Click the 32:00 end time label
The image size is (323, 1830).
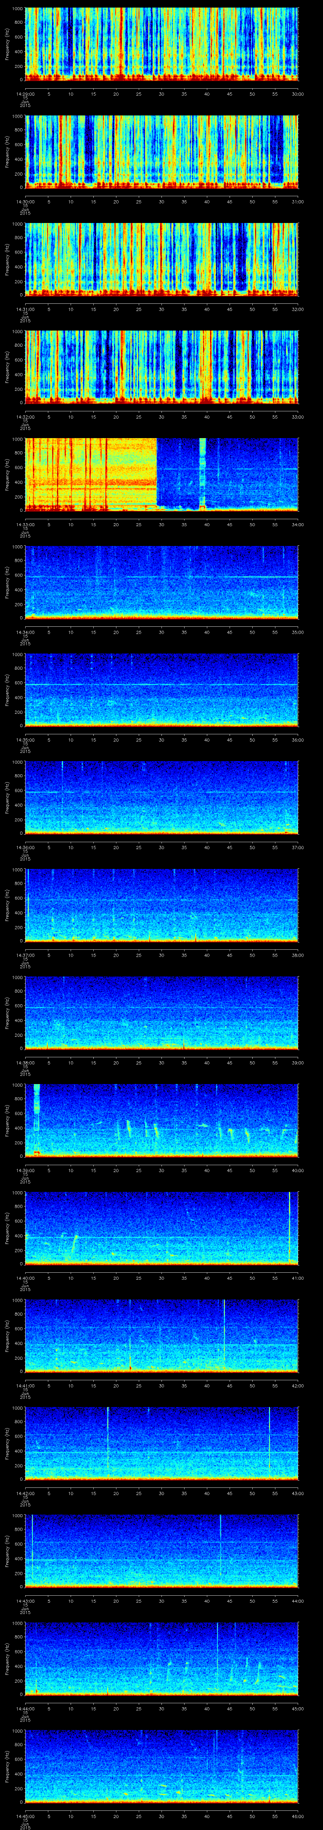298,309
